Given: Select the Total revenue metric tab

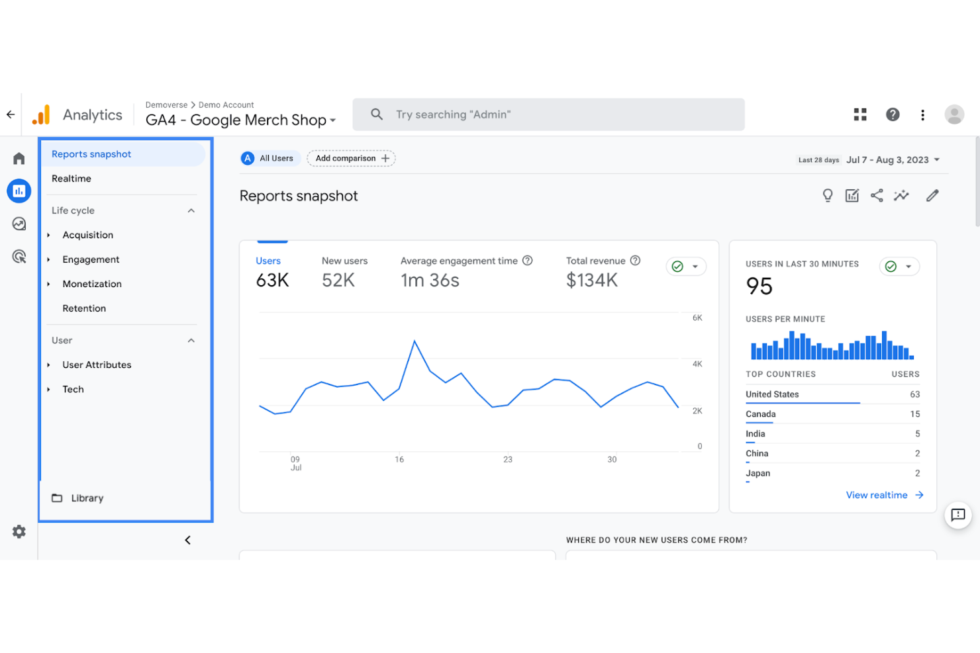Looking at the screenshot, I should pos(603,272).
